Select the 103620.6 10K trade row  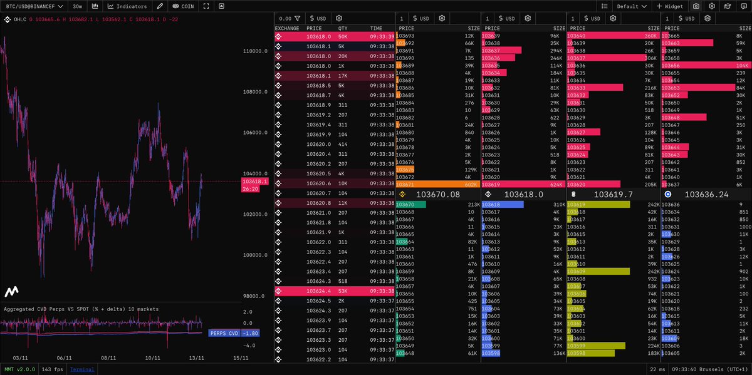tap(335, 182)
